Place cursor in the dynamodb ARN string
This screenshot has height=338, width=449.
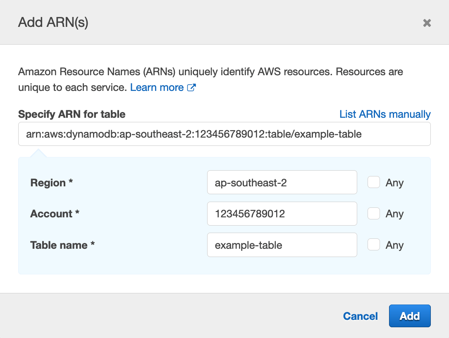tap(224, 133)
